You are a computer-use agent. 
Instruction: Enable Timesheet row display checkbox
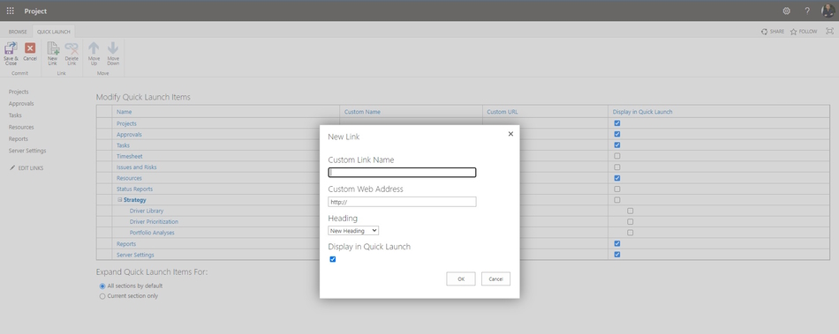tap(617, 156)
